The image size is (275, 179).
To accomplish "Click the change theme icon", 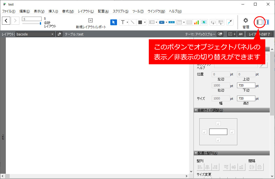I will 220,34.
